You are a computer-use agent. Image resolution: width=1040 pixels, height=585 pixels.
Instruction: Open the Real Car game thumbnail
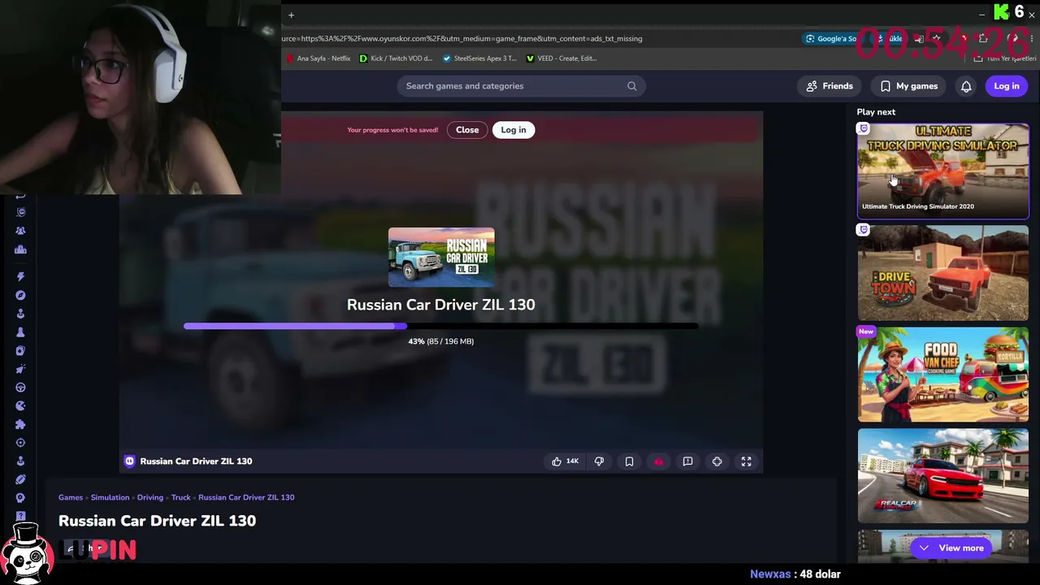(943, 476)
